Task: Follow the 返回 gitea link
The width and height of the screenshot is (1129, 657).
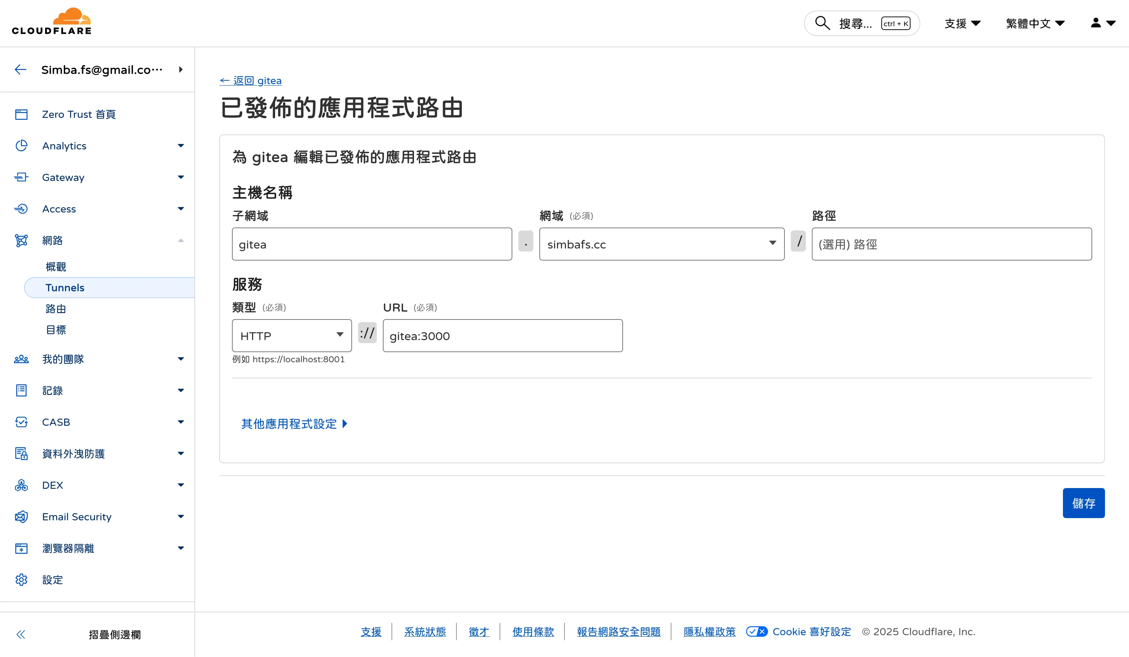Action: point(250,81)
